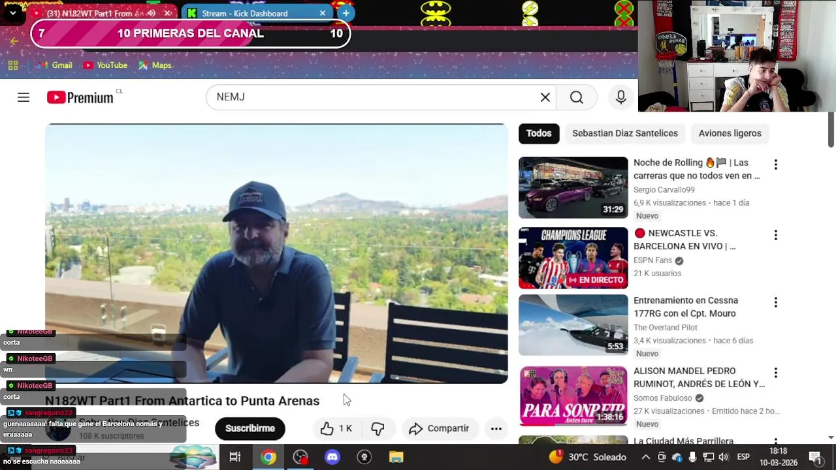This screenshot has height=470, width=836.
Task: Open the taskbar volume control
Action: (x=724, y=457)
